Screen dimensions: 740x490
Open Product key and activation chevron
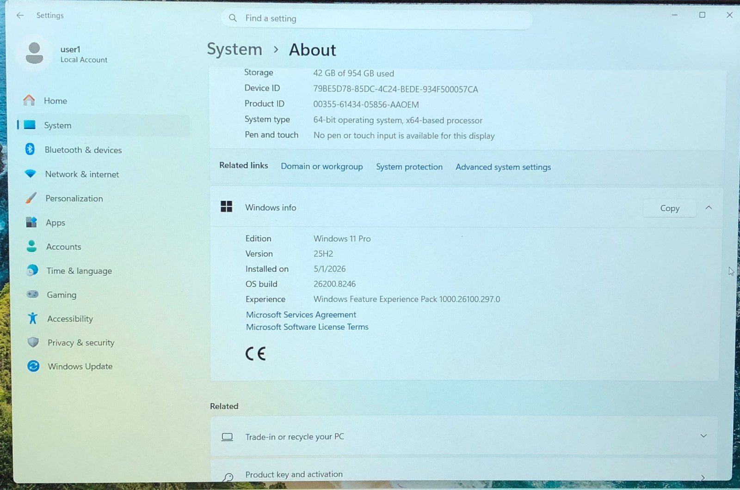coord(703,478)
